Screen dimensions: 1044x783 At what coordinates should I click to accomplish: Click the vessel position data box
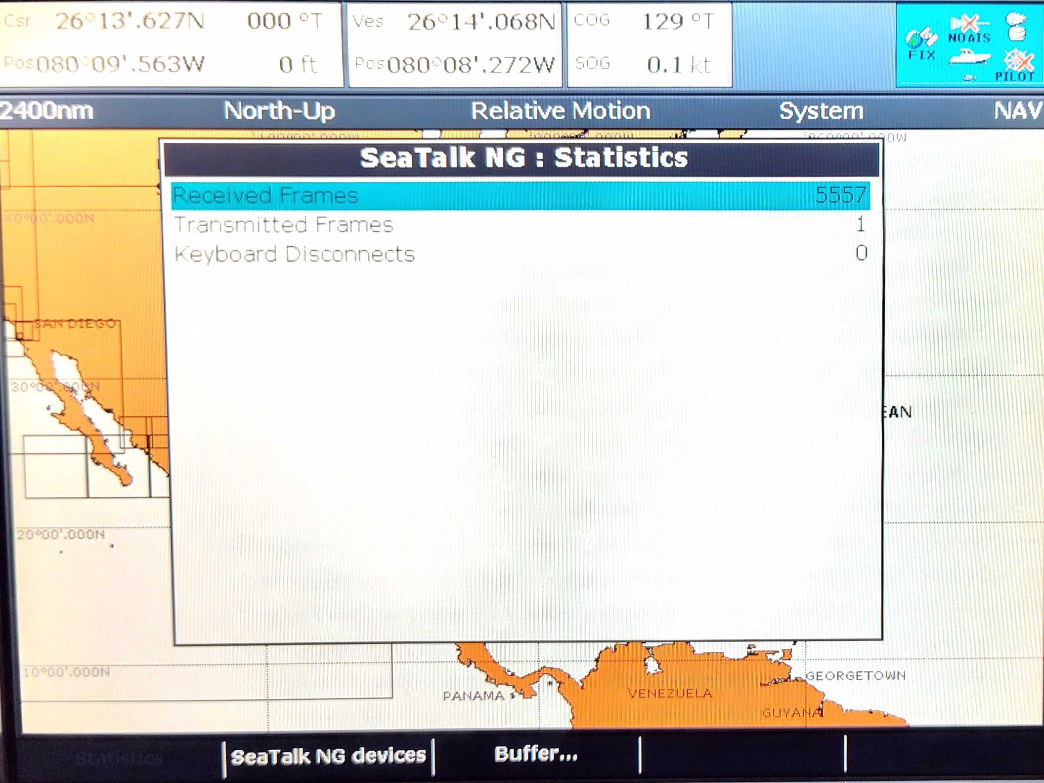pos(455,43)
